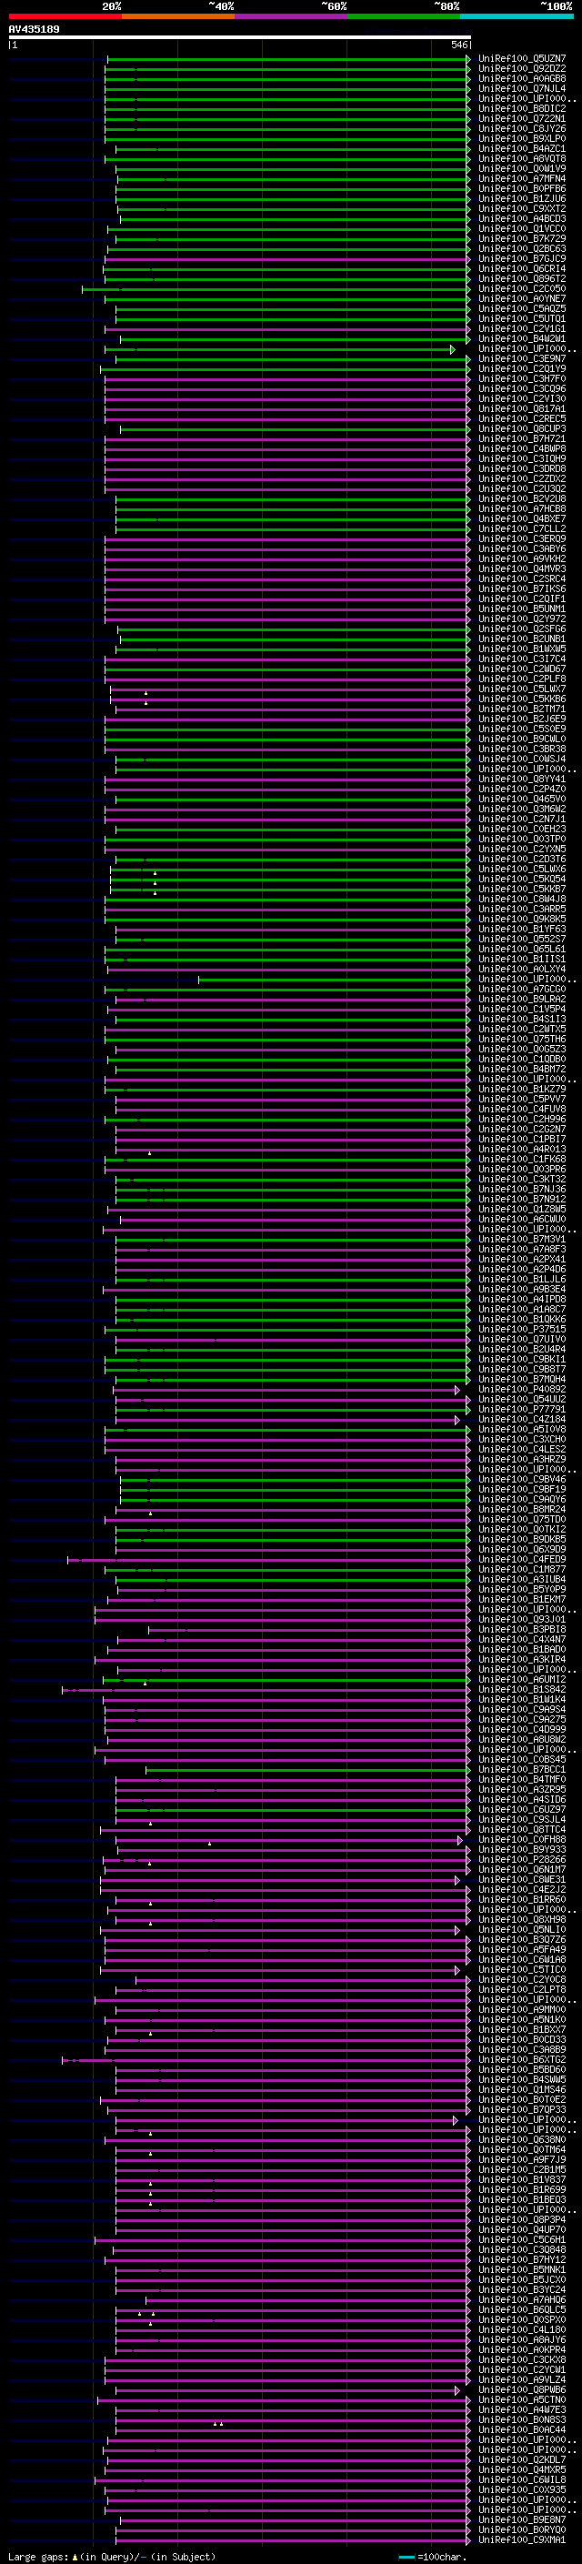582x2564 pixels.
Task: Open hit UniRef100_Q722N1
Action: (522, 118)
